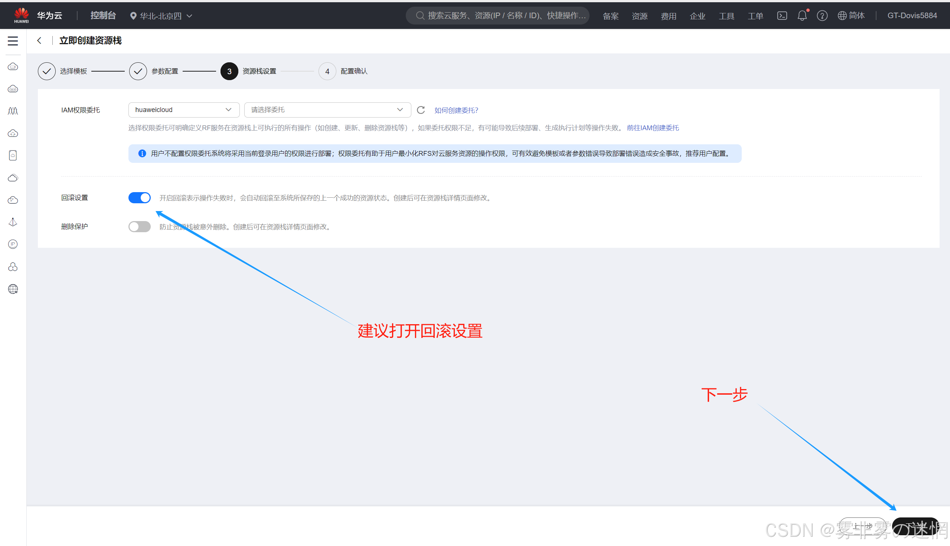Open the globe with W sidebar icon

[13, 289]
